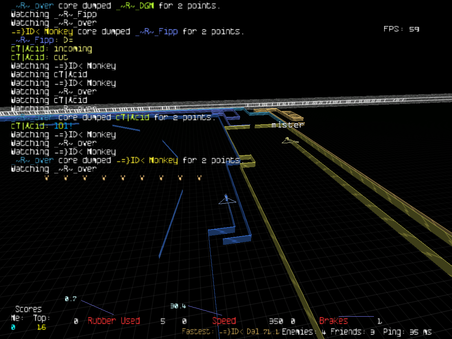Click the 0.7 rubber value readout
452x339 pixels.
coord(71,299)
